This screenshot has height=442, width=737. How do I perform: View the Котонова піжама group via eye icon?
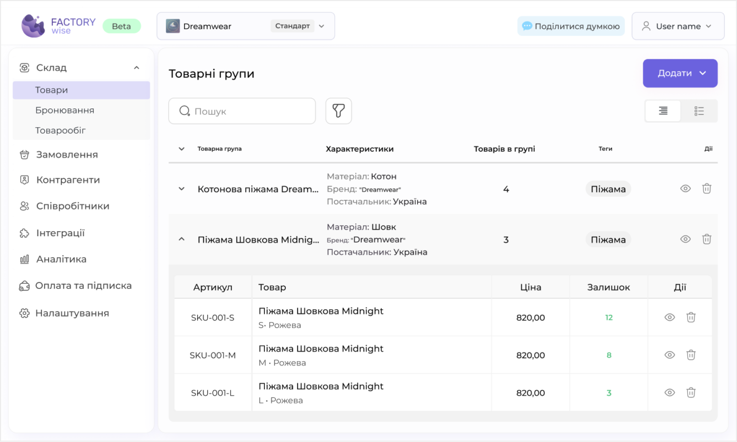tap(685, 188)
